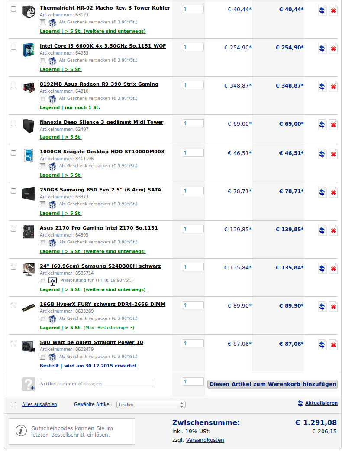The image size is (342, 451).
Task: Click Gutscheincodes link
Action: click(52, 428)
